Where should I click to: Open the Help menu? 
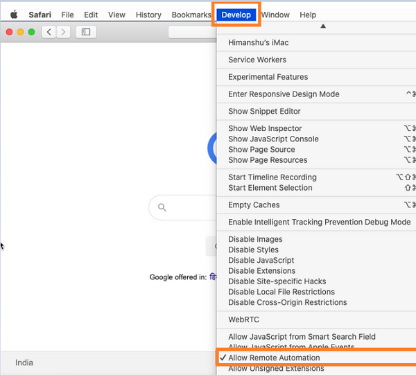308,15
